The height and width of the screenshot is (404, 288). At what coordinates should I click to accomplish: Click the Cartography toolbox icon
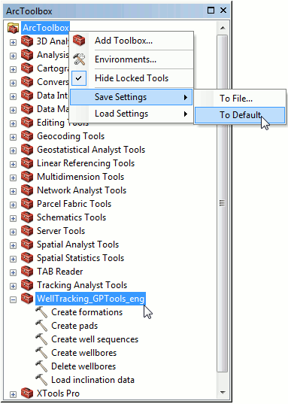pos(27,68)
